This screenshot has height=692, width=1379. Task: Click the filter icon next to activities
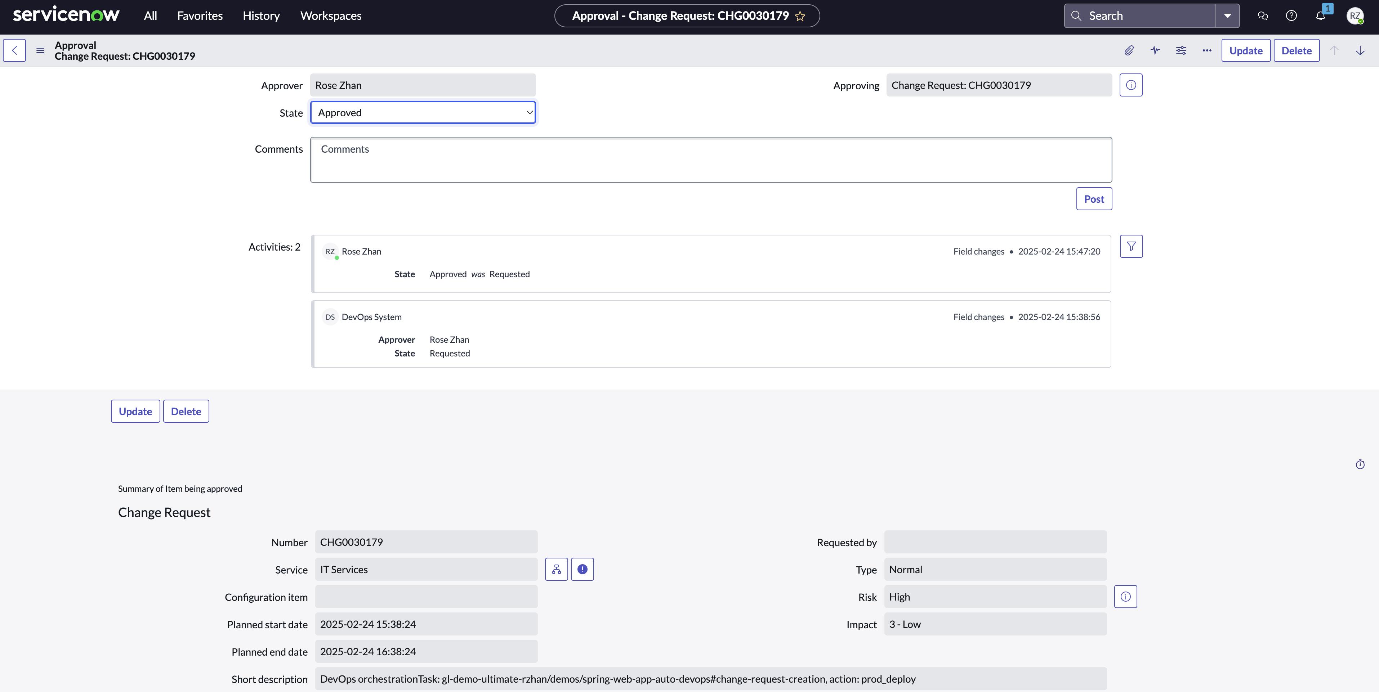click(1131, 246)
